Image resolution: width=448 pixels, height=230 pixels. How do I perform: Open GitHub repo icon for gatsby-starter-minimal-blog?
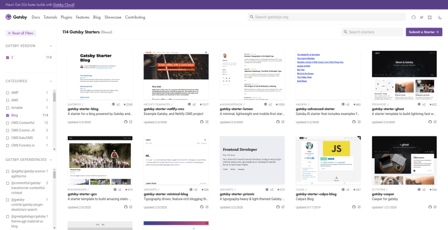(x=202, y=207)
